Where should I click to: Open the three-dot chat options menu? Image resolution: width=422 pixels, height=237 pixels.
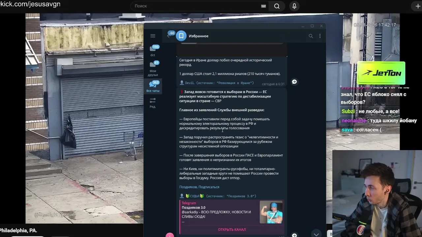(x=320, y=36)
